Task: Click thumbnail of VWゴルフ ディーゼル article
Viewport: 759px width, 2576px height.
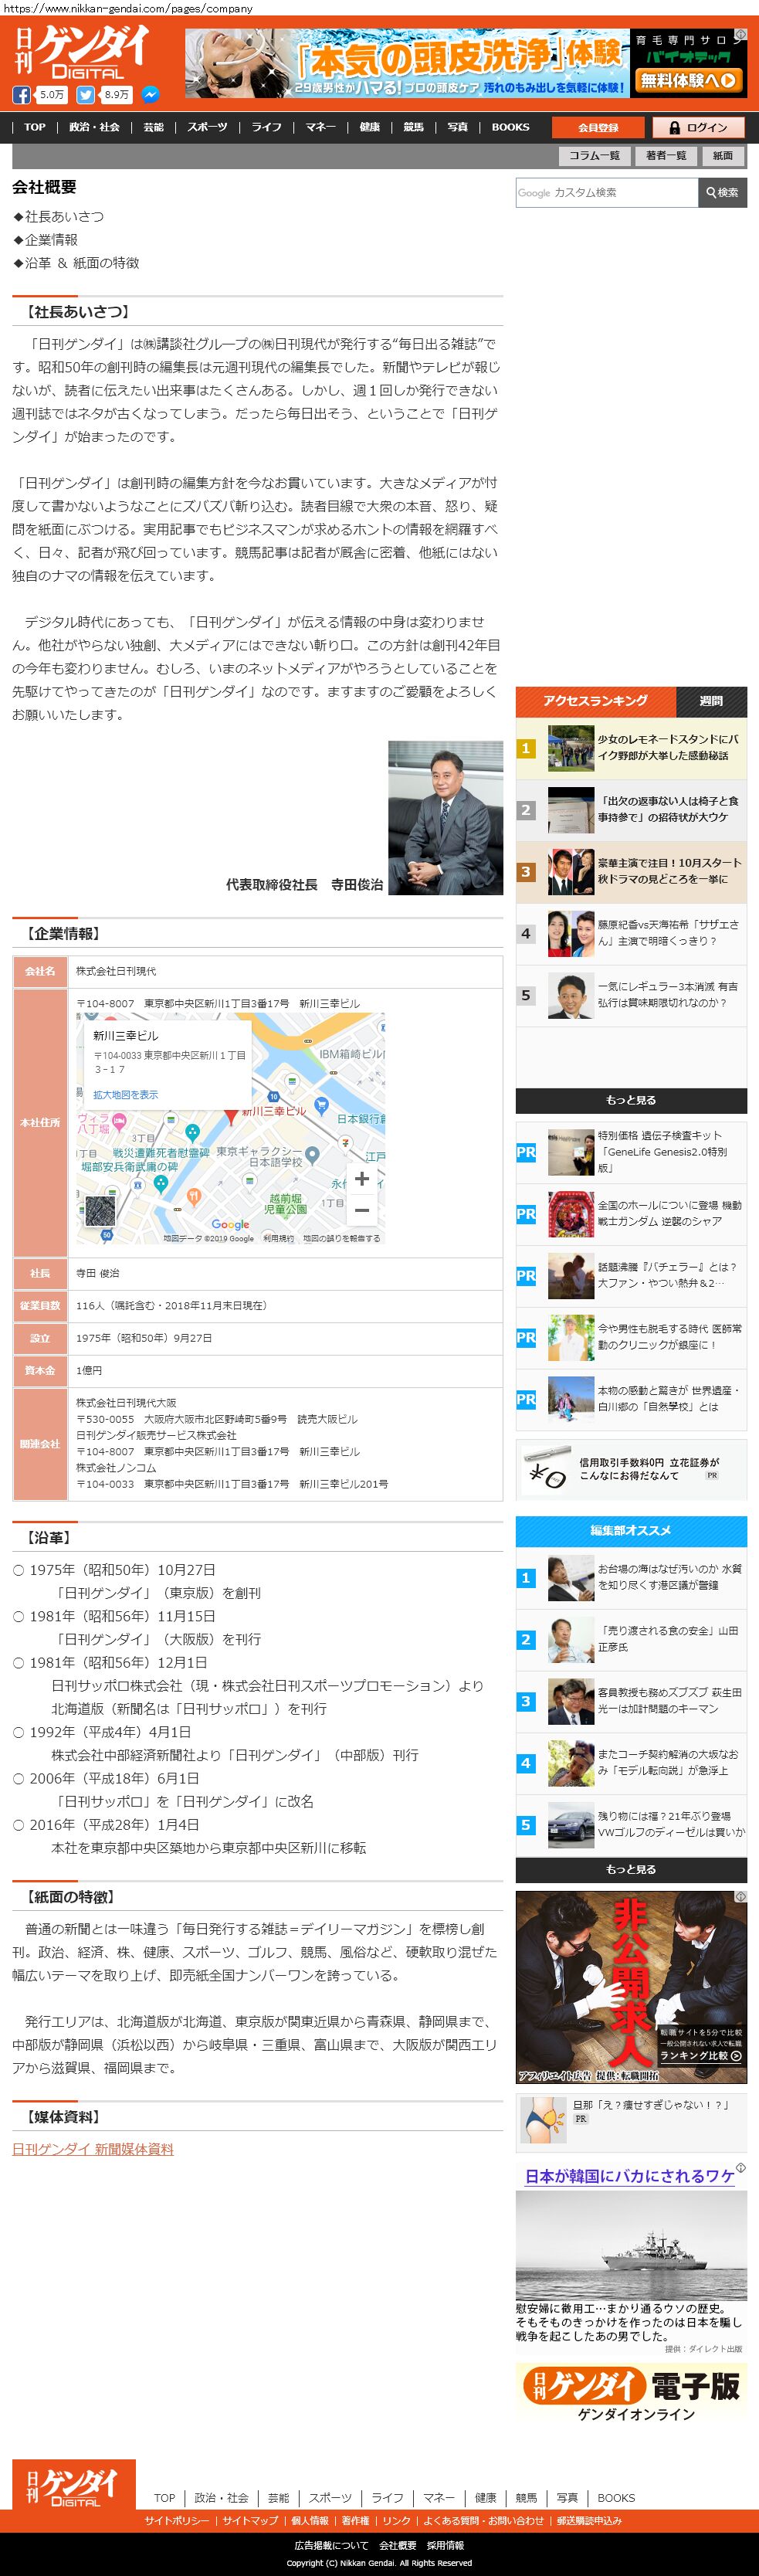Action: pos(571,1825)
